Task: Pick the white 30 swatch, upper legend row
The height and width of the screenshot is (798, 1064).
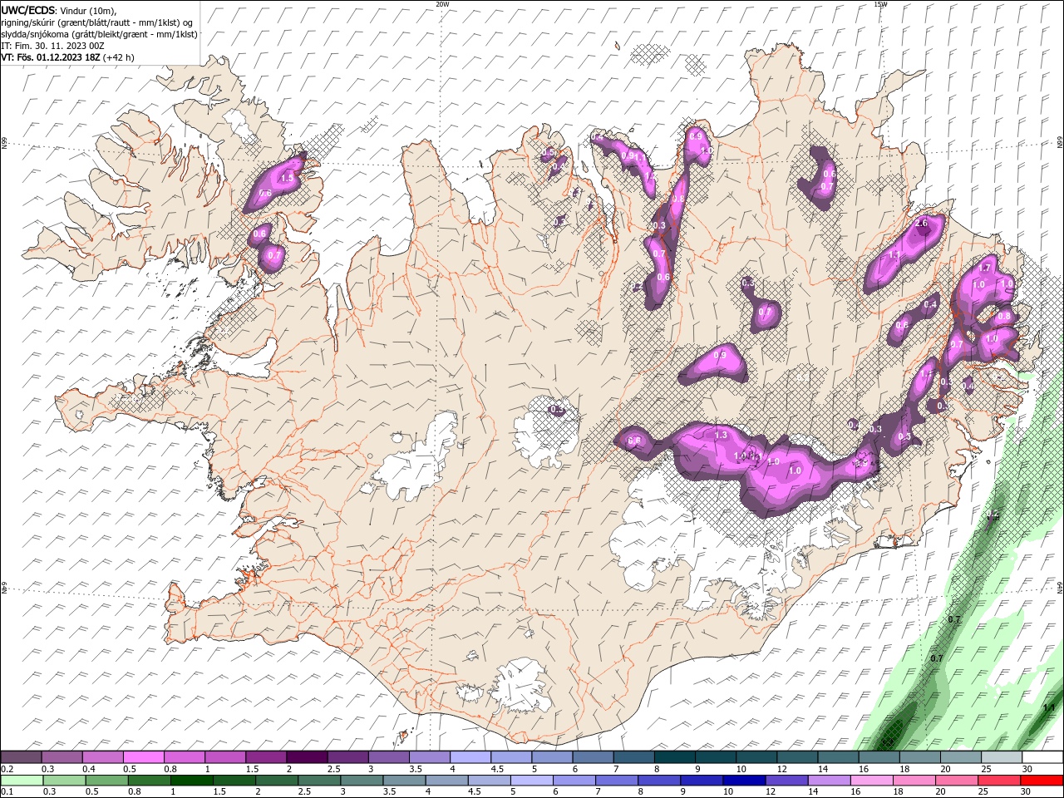Action: click(x=1042, y=756)
